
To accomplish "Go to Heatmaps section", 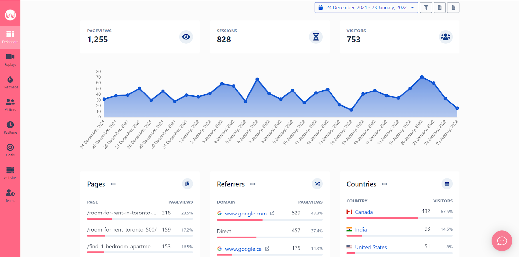I will (10, 82).
